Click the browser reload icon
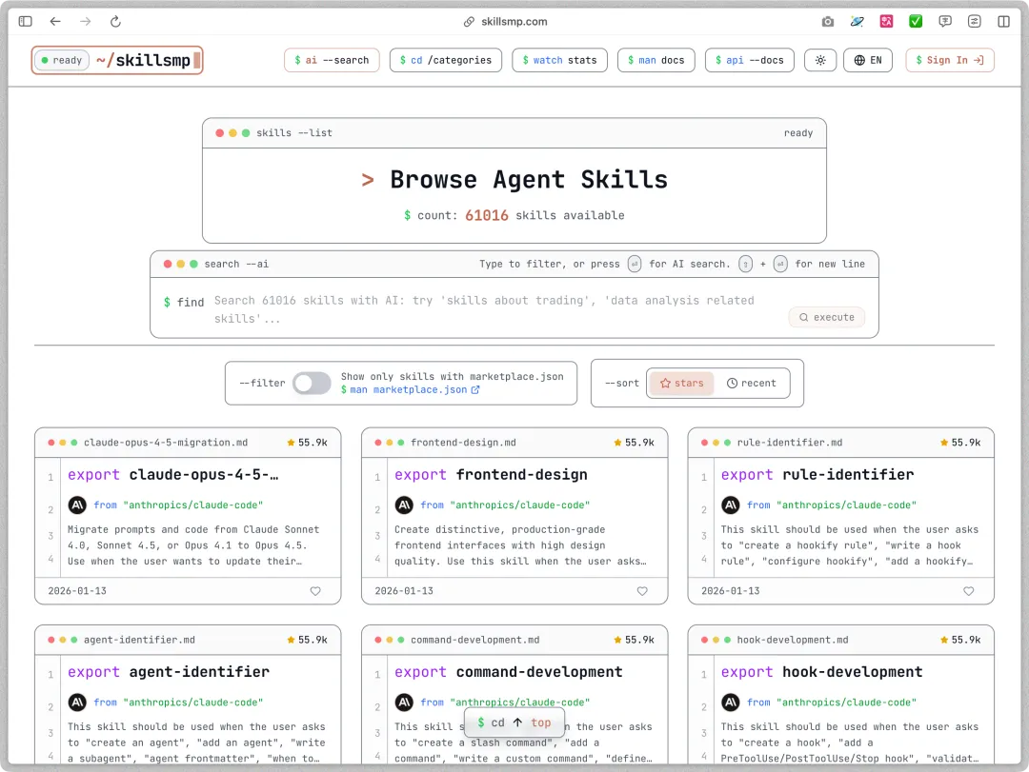Screen dimensions: 1029x772 pos(115,21)
